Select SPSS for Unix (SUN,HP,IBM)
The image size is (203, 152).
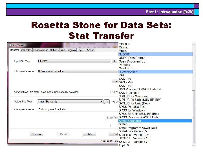(x=155, y=114)
